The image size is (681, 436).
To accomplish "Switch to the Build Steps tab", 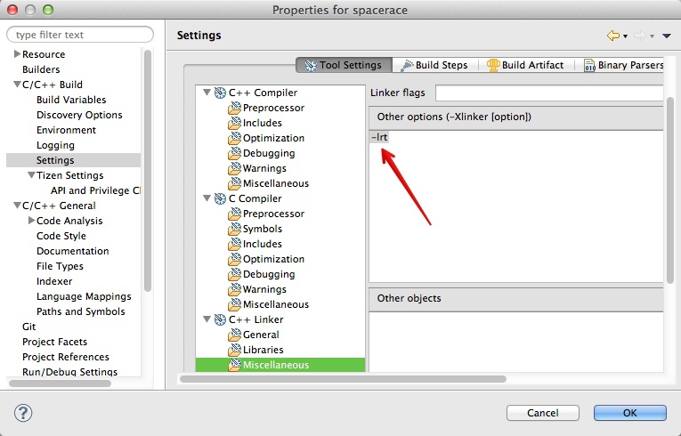I will click(434, 65).
